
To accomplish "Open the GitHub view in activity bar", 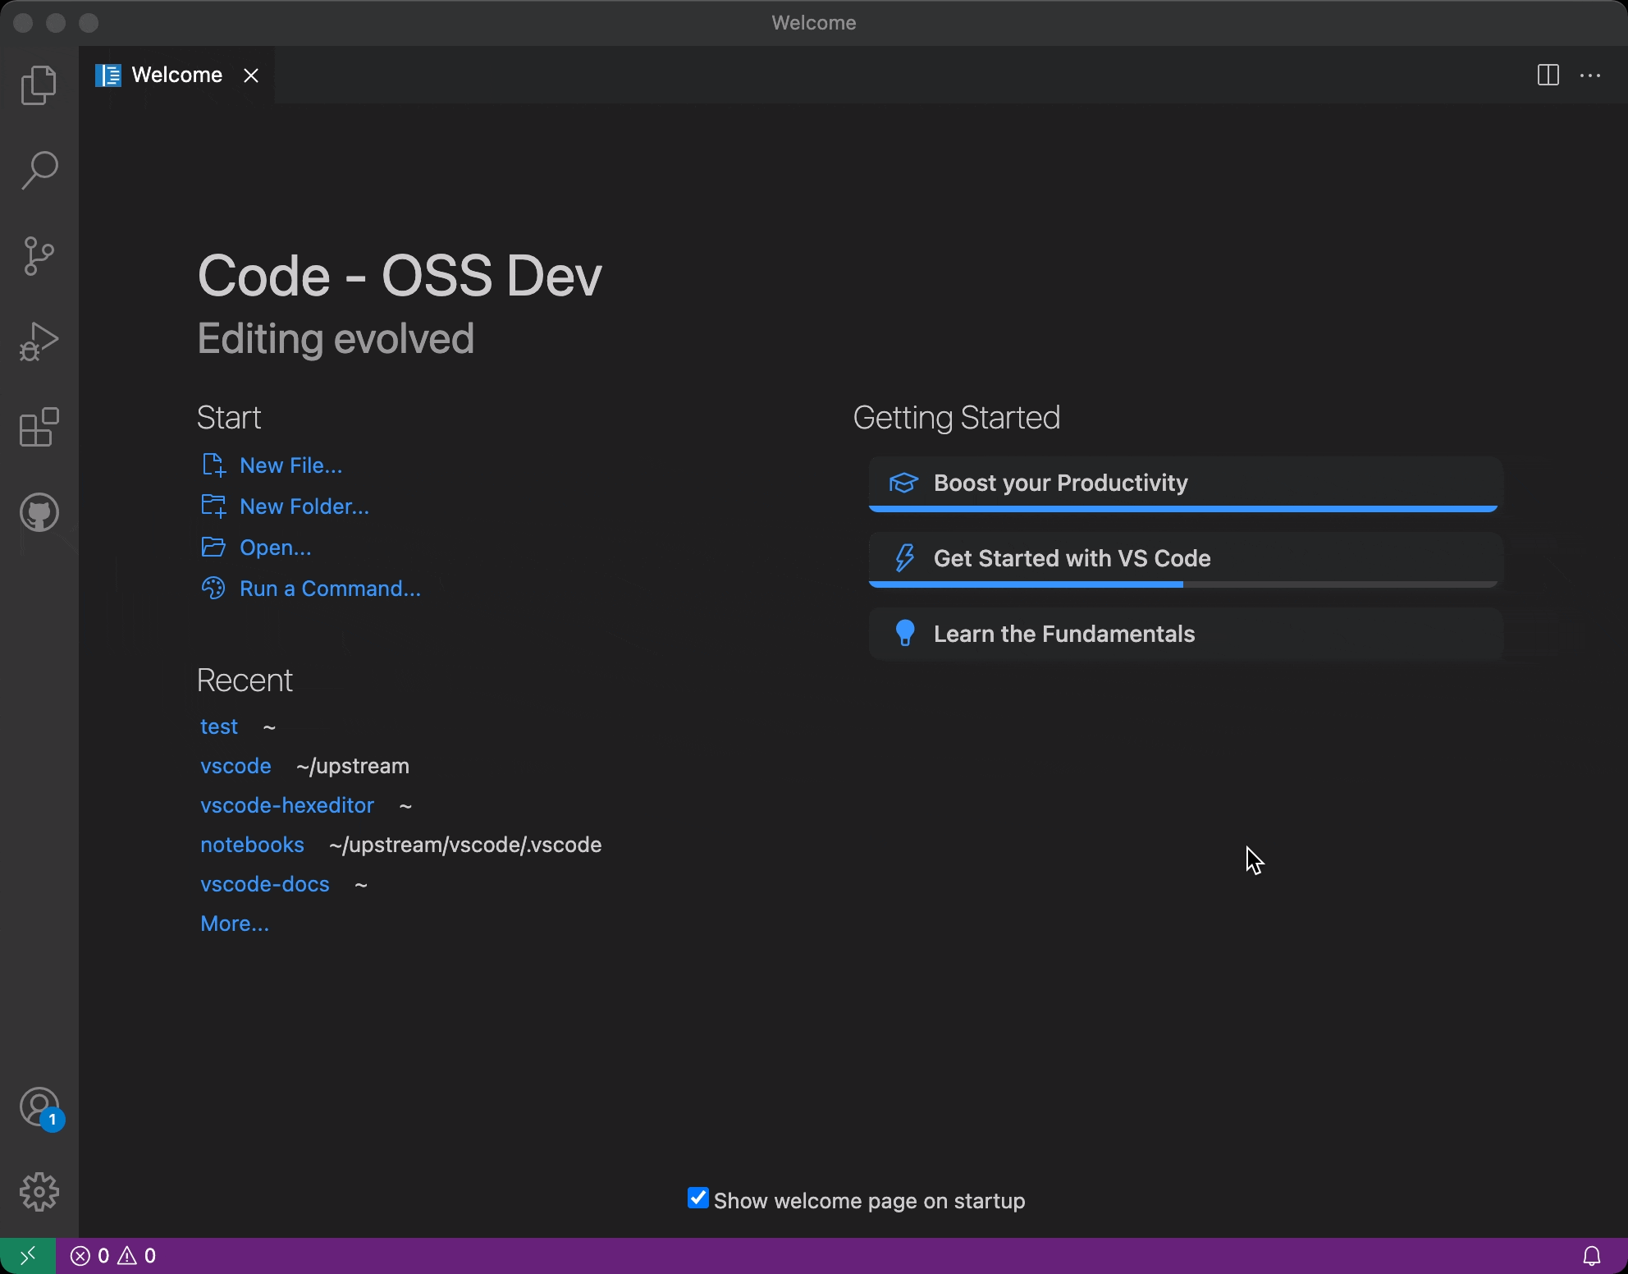I will 39,512.
